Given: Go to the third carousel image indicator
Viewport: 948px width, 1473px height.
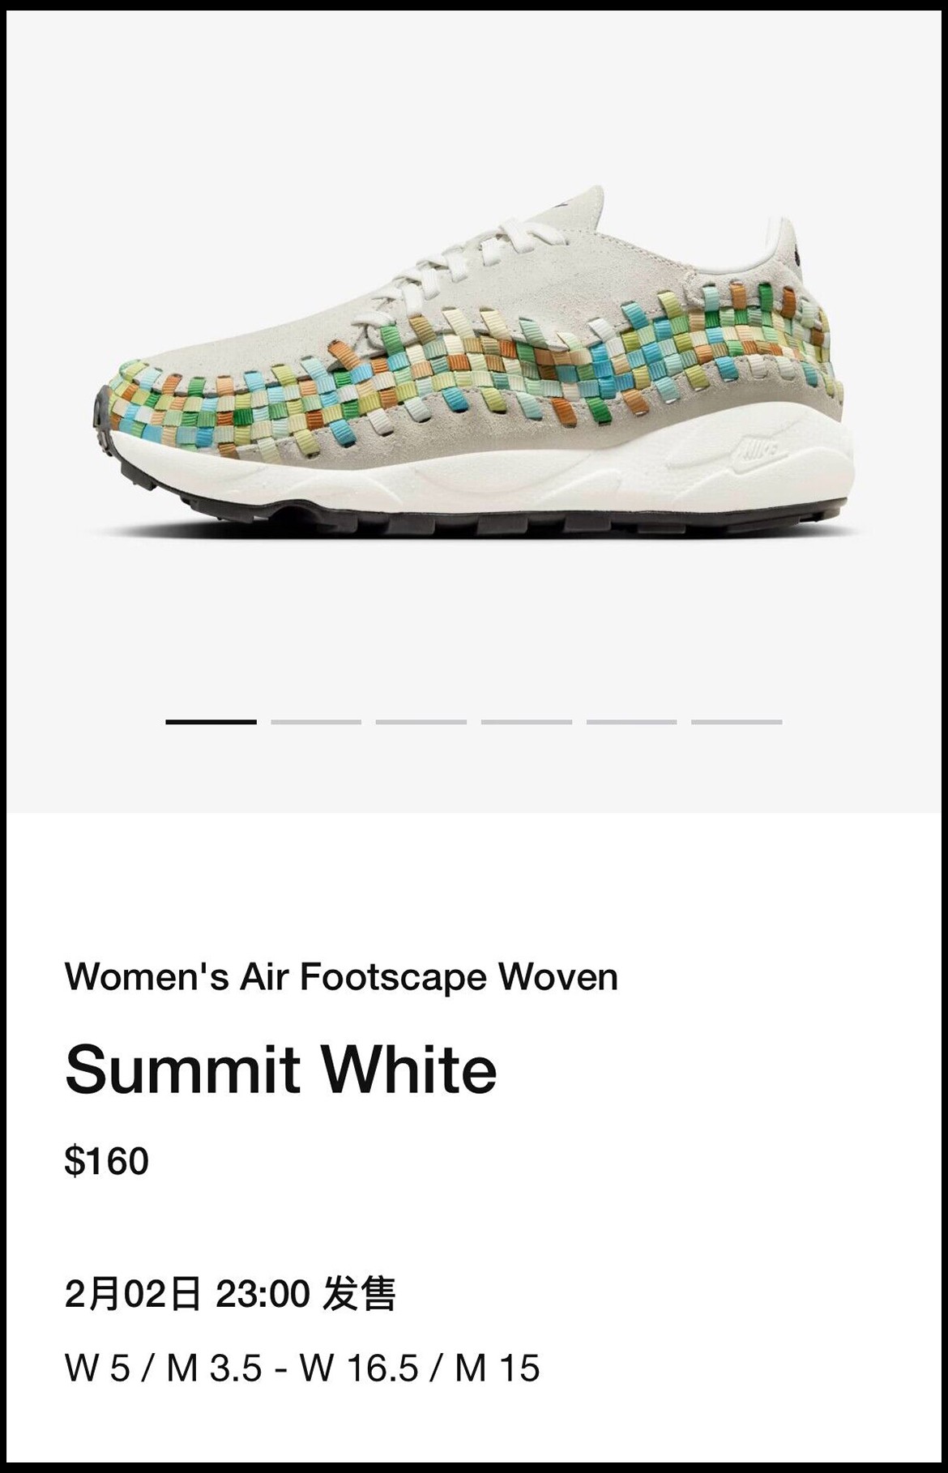Looking at the screenshot, I should (421, 721).
